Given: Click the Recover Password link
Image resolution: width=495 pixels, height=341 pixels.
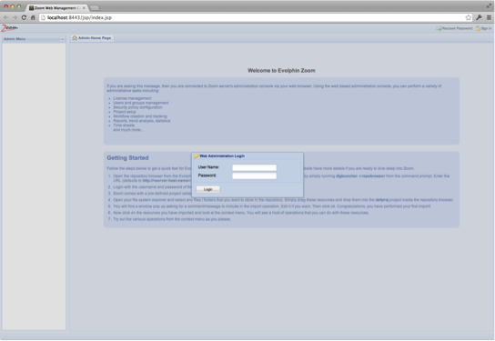Looking at the screenshot, I should 454,28.
